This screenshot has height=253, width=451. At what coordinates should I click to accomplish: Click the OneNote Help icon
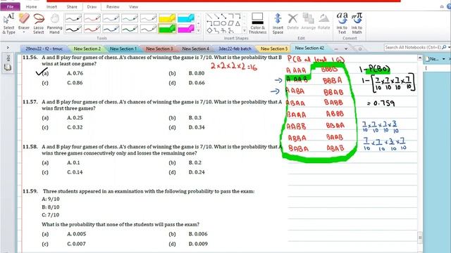tap(449, 6)
